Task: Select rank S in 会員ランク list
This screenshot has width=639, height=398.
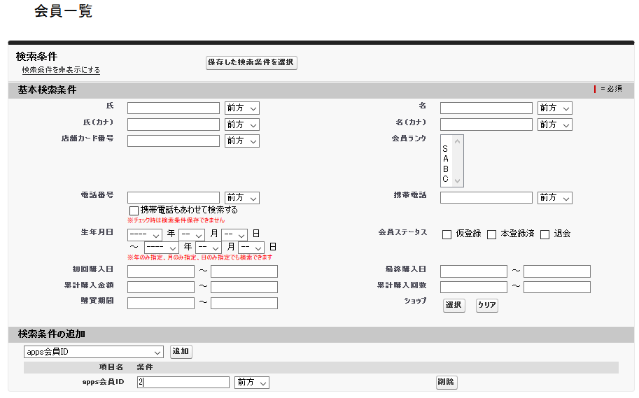Action: pyautogui.click(x=445, y=149)
